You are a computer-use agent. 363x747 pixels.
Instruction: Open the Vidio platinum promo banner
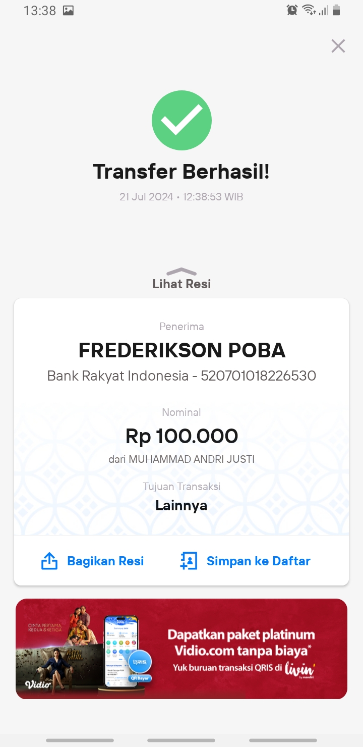pyautogui.click(x=181, y=649)
